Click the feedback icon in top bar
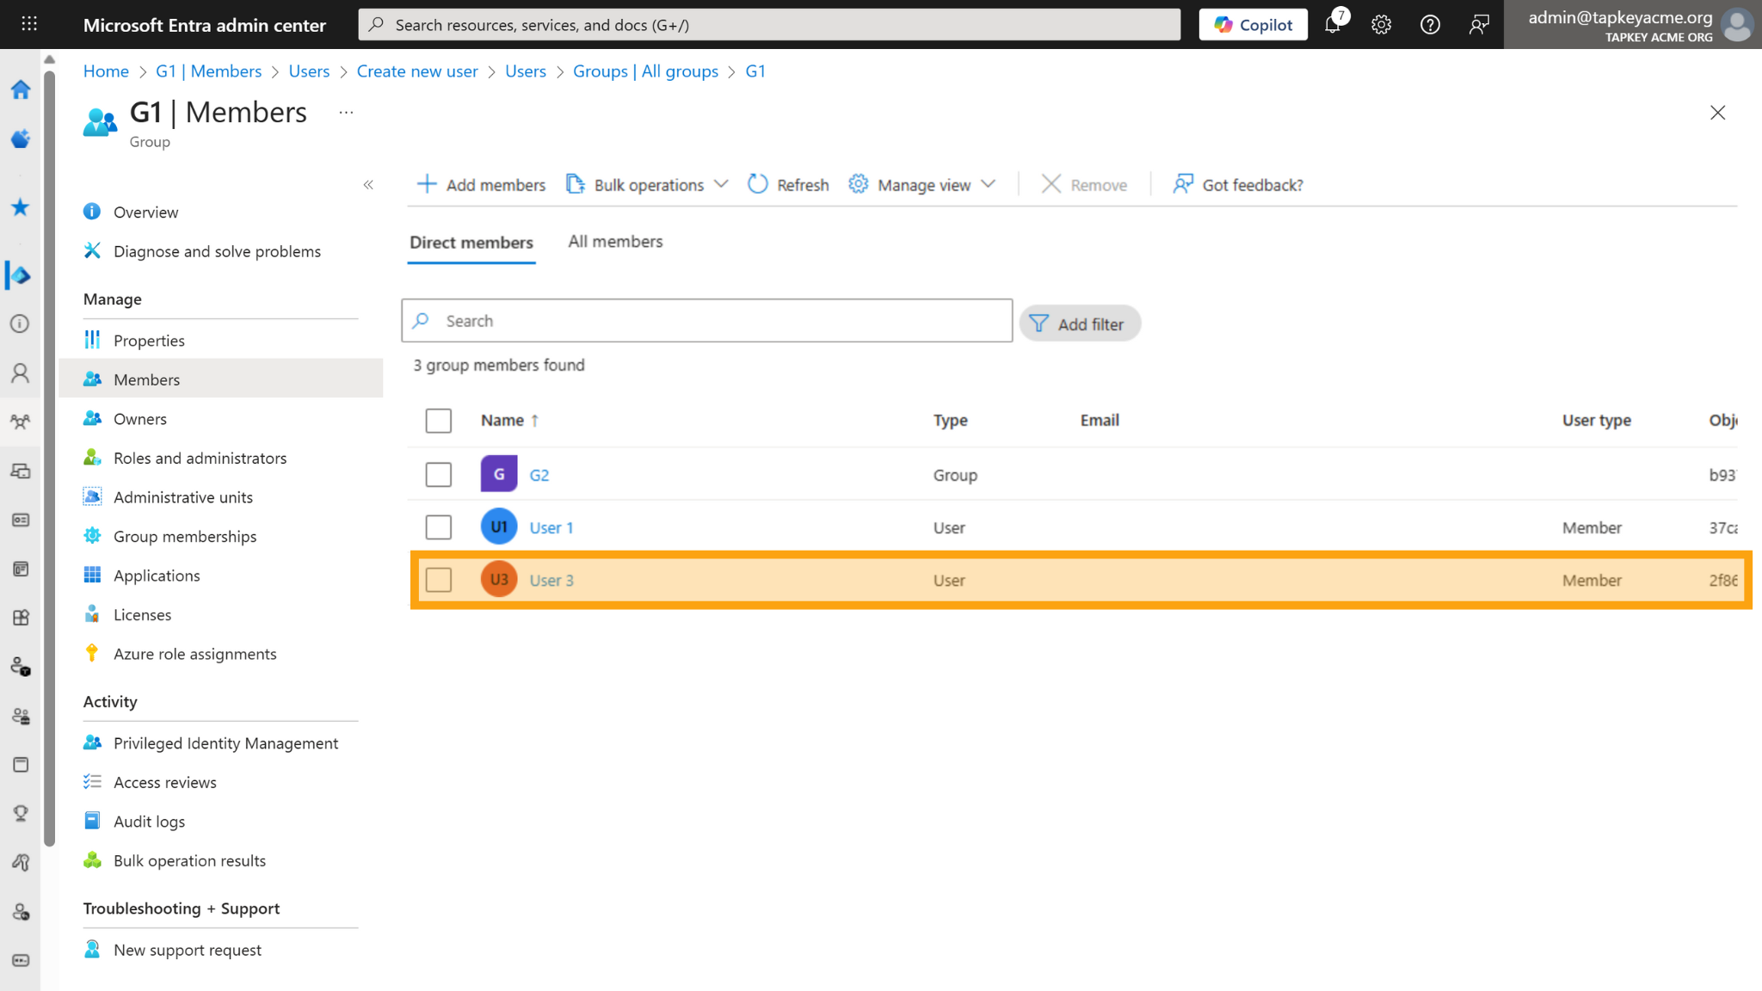This screenshot has height=991, width=1762. click(x=1478, y=25)
